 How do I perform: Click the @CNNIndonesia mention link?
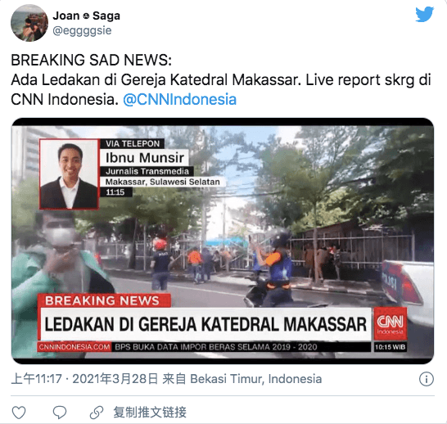(x=179, y=99)
